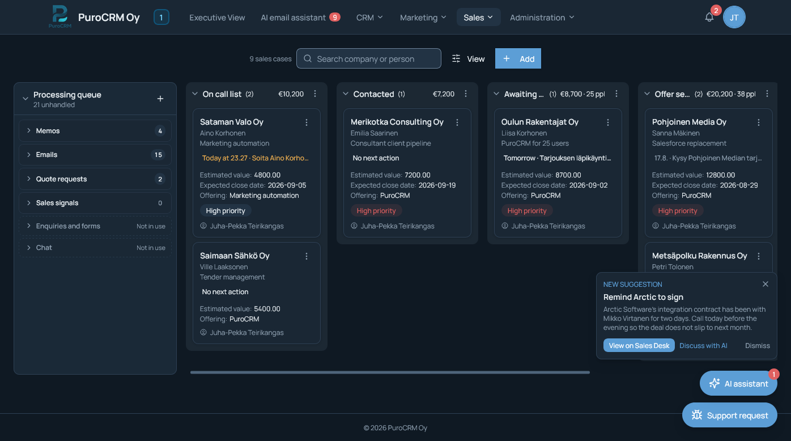Screen dimensions: 791x441
Task: Expand the Quote requests section
Action: coord(95,179)
